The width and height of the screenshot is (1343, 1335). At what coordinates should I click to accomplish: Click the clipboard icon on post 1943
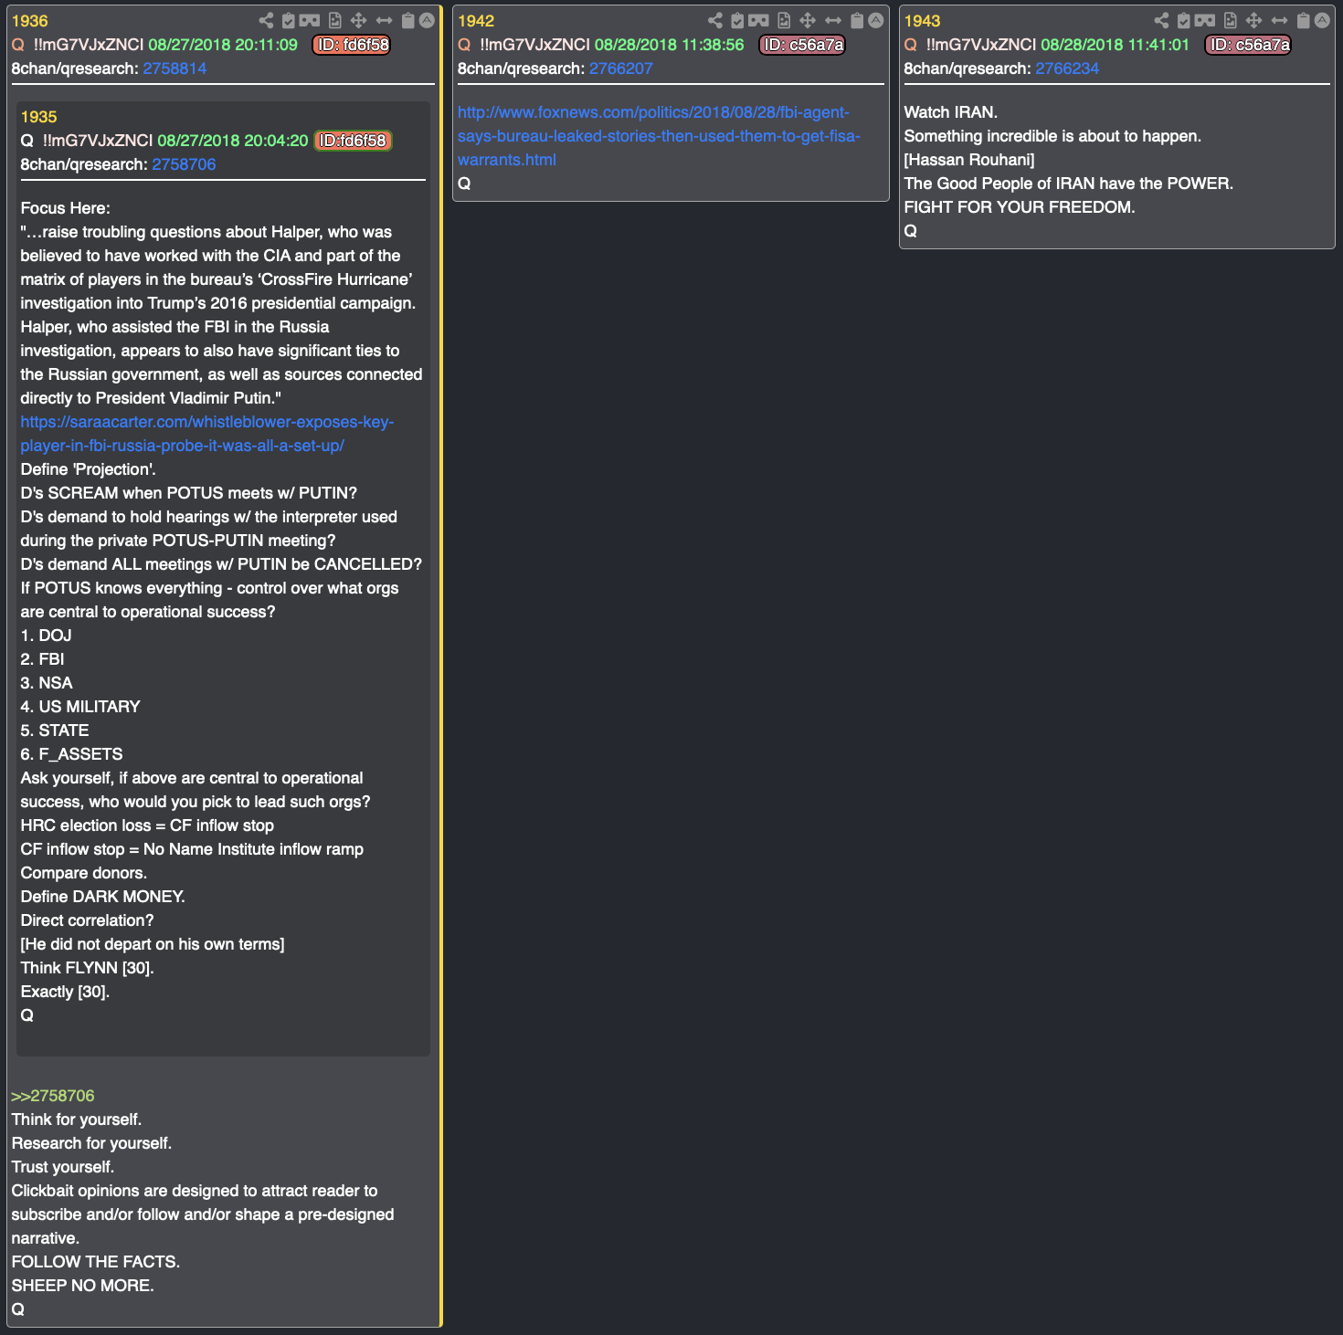pyautogui.click(x=1304, y=20)
